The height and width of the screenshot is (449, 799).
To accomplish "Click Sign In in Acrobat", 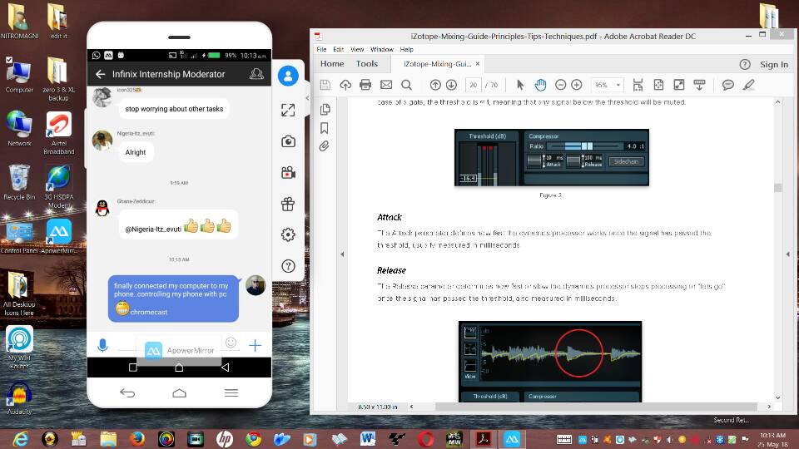I will click(774, 64).
